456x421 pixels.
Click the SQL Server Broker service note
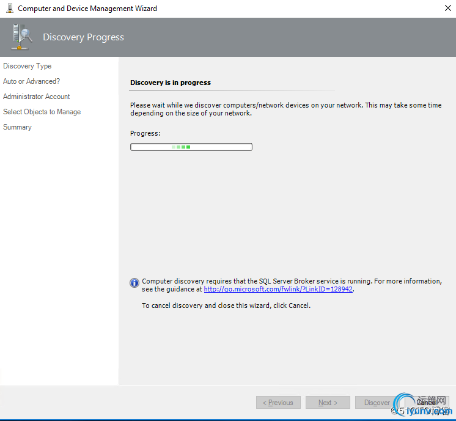(x=292, y=285)
